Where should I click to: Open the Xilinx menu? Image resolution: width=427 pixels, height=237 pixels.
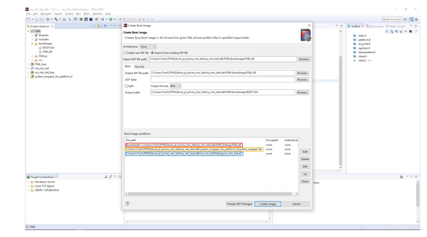(x=87, y=14)
